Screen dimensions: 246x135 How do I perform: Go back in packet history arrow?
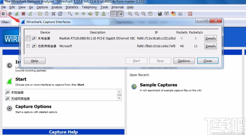[x=77, y=14]
